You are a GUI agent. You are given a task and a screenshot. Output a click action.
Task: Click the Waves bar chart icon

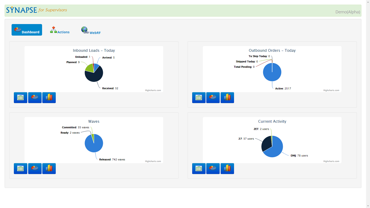49,168
